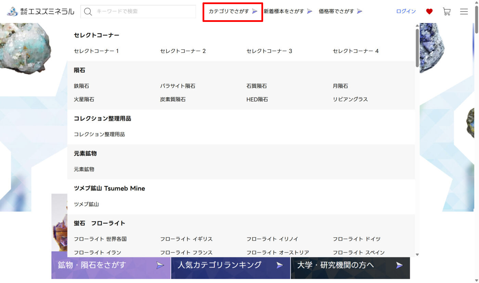Click the ログイン link
The image size is (479, 283).
pos(406,11)
